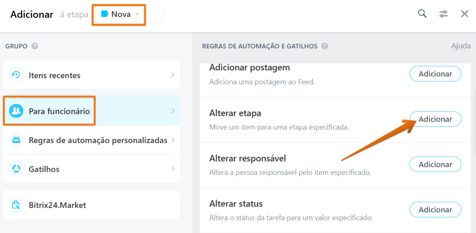
Task: Click the Gatilhos circular icon
Action: pyautogui.click(x=16, y=169)
